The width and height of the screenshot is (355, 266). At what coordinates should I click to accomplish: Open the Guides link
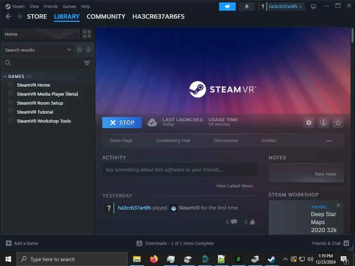pos(269,141)
